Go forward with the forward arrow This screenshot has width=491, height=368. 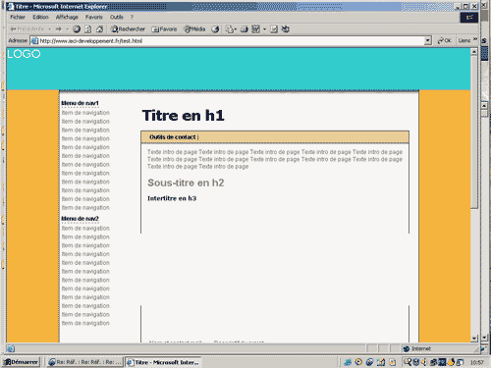click(x=59, y=29)
